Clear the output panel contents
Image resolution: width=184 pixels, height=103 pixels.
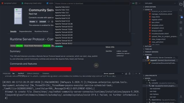[126, 74]
